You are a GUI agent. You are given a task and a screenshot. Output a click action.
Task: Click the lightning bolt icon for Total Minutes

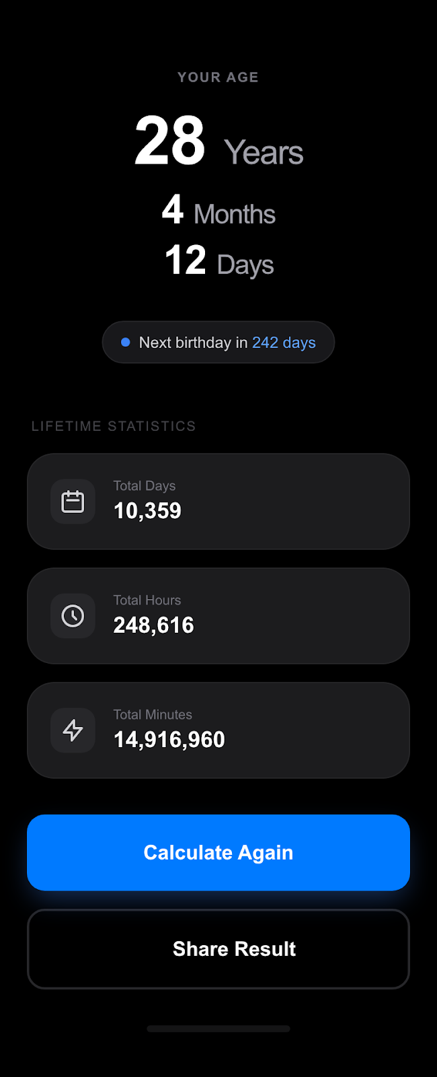pos(73,730)
